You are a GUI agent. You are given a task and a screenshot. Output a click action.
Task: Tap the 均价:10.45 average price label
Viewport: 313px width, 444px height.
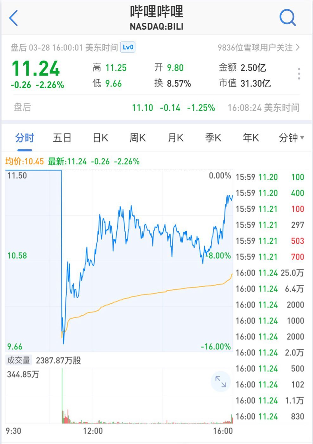coord(24,161)
